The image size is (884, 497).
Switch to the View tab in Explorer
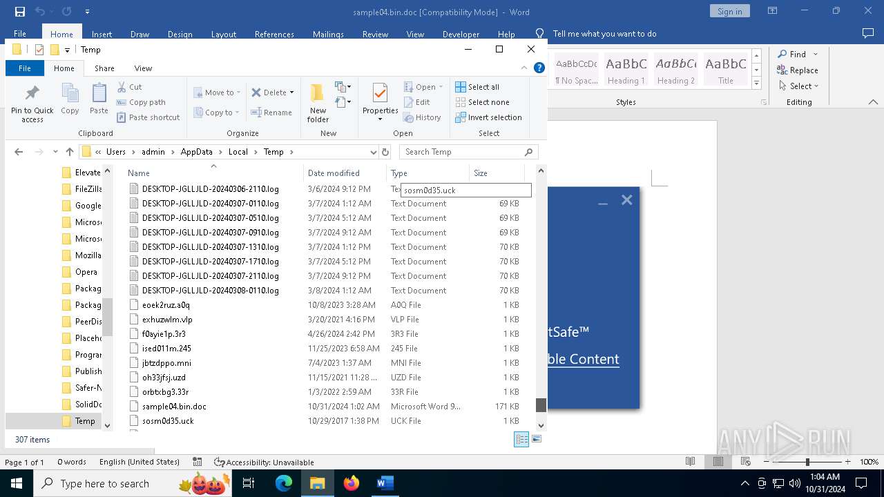[143, 68]
